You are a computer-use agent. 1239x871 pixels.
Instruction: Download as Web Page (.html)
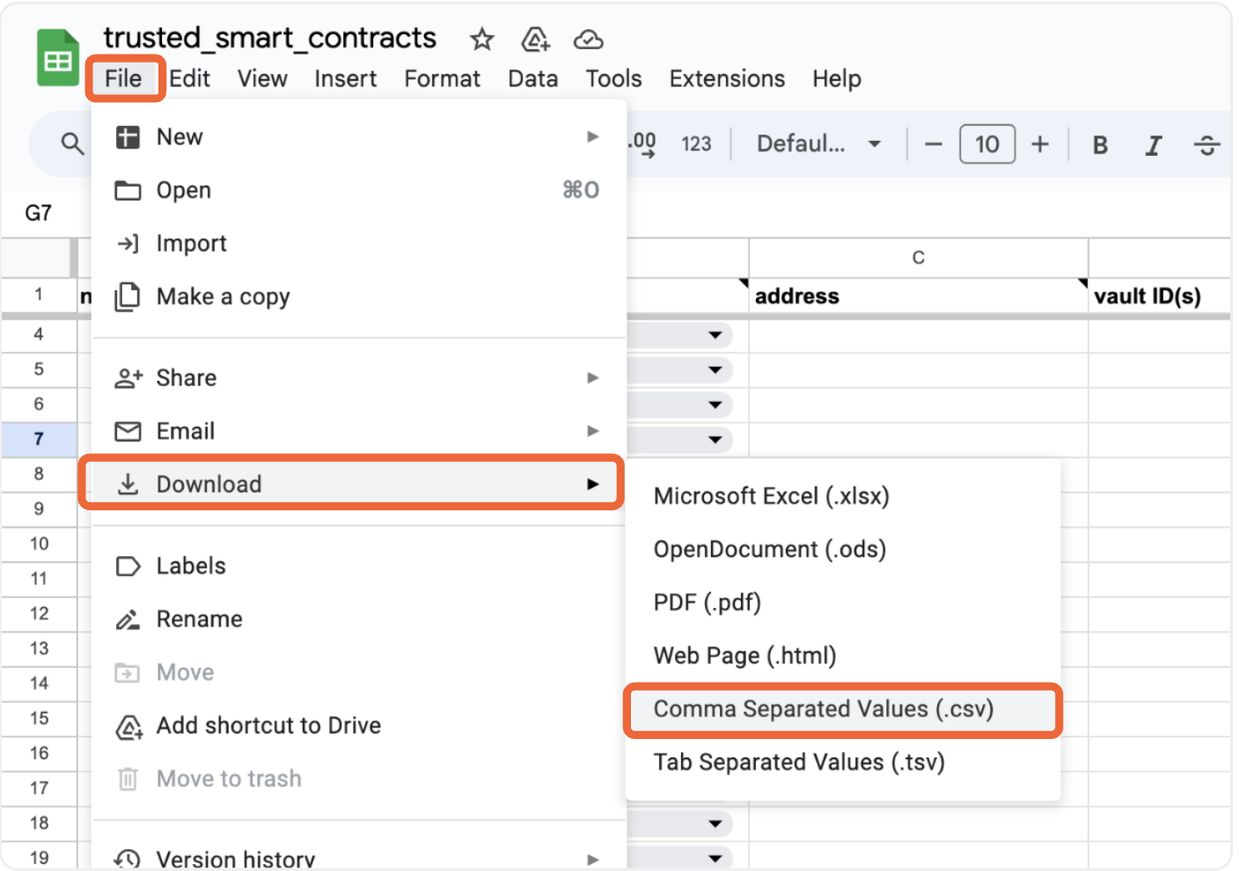point(843,656)
